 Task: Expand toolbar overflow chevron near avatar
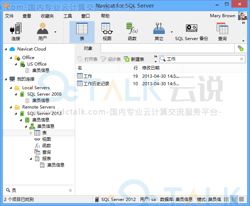243,23
